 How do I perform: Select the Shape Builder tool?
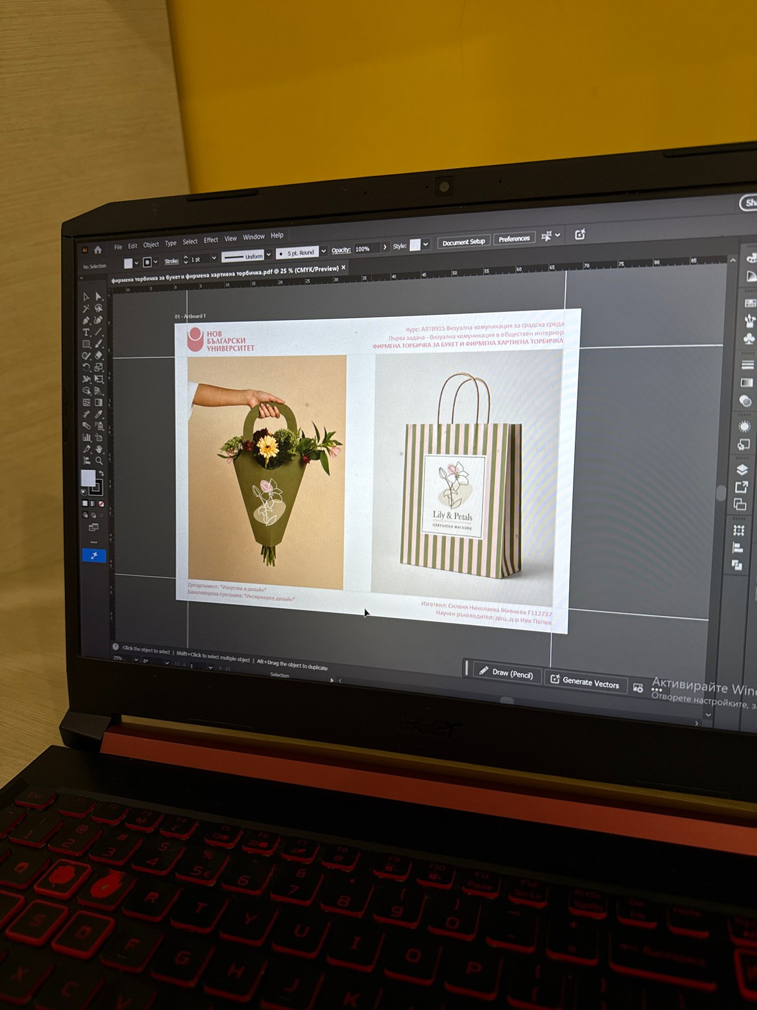tap(86, 391)
